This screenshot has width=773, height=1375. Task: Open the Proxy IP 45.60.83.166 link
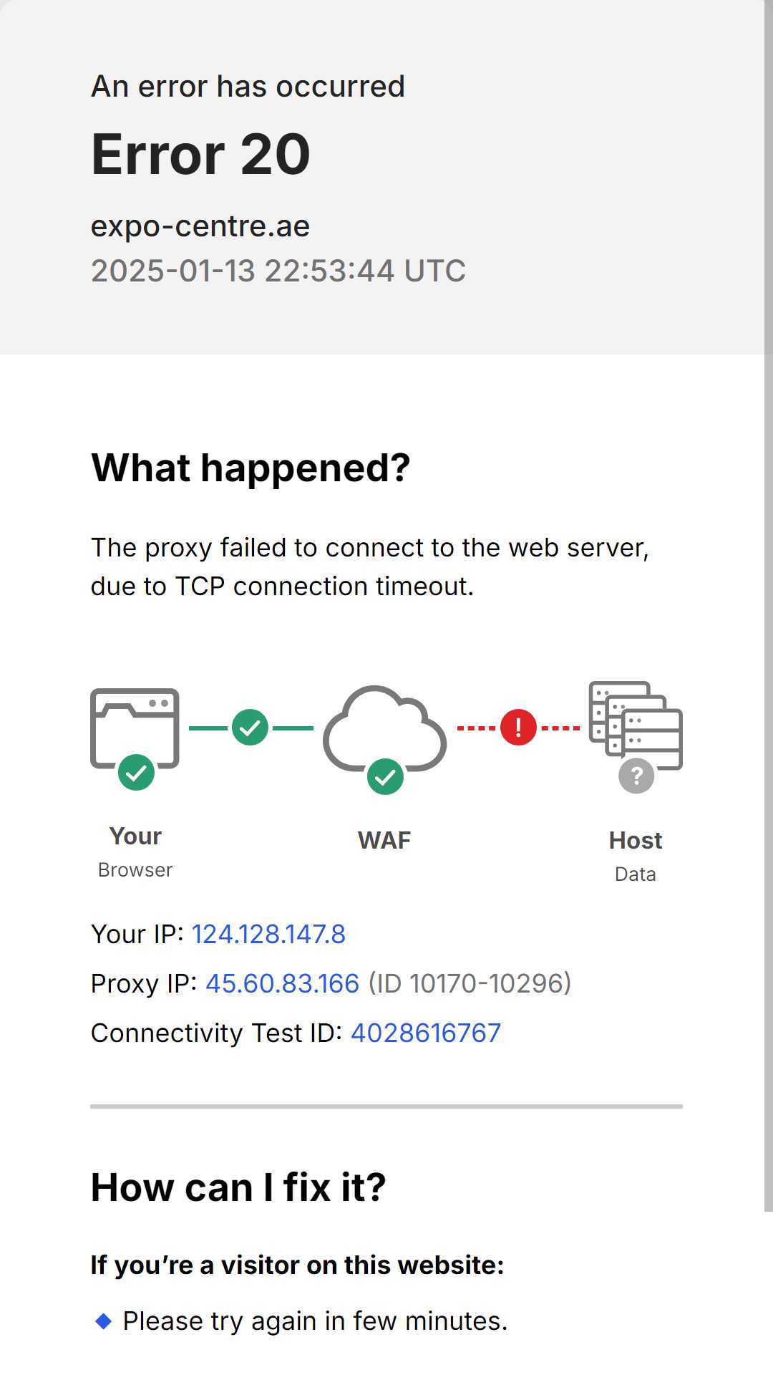point(282,983)
